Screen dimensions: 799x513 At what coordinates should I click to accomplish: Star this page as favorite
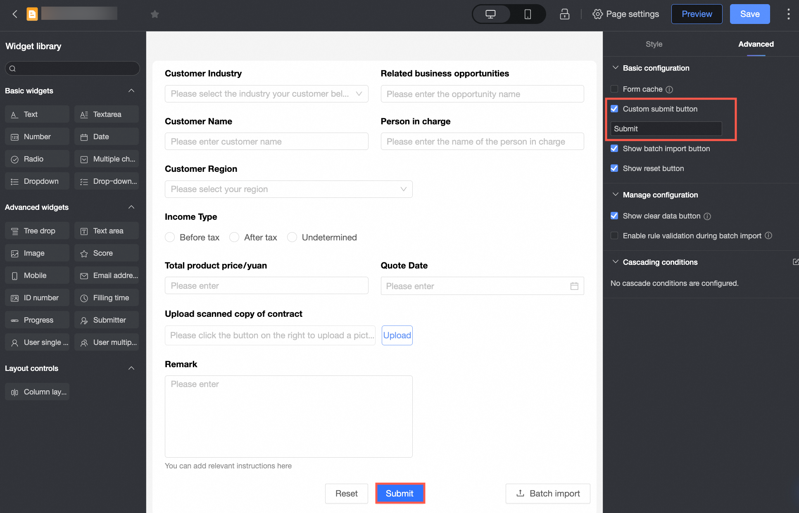click(x=155, y=14)
